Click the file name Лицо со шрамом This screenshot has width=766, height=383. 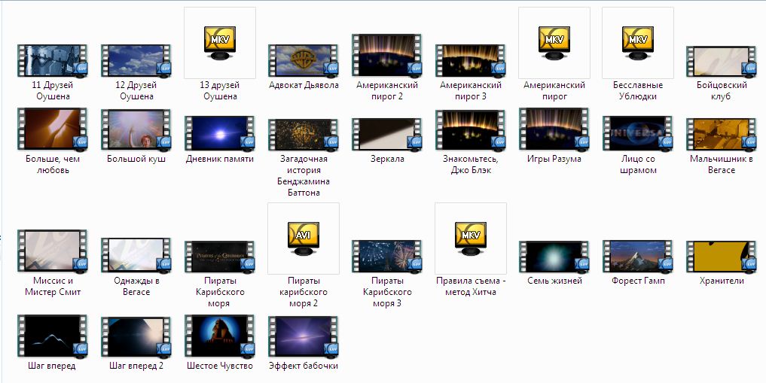pos(637,165)
